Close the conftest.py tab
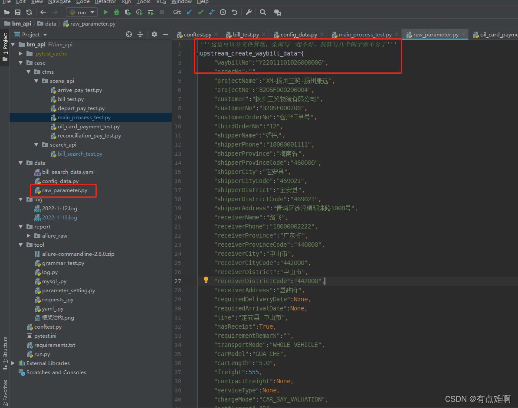 point(216,35)
